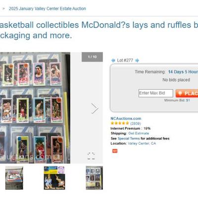Click Get Estimate for shipping

[x=139, y=133]
